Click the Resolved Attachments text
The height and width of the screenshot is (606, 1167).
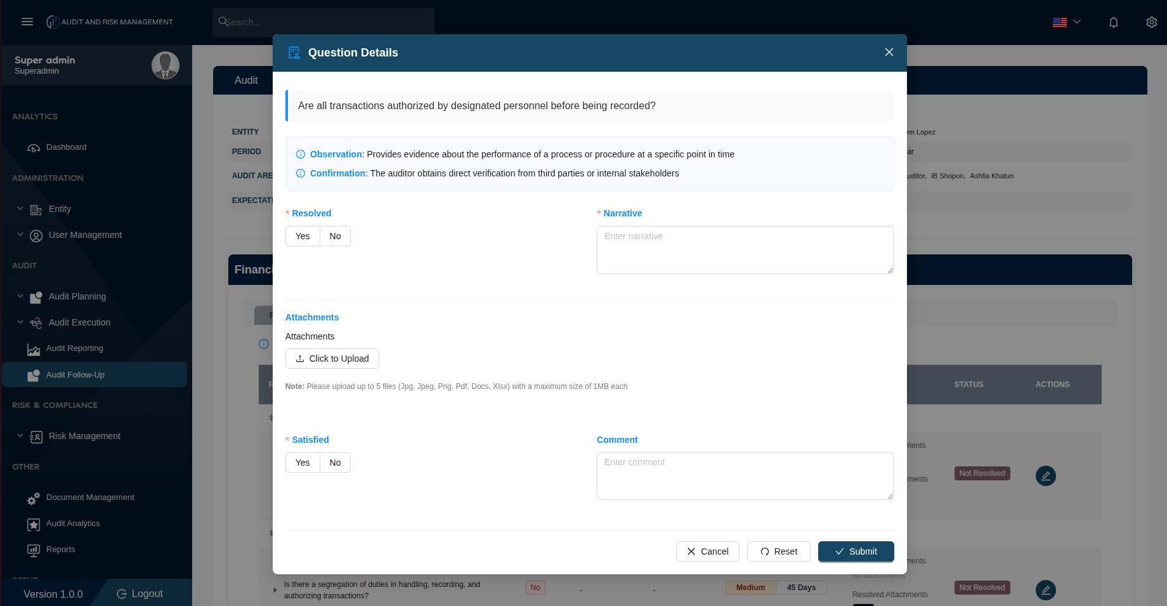[890, 595]
